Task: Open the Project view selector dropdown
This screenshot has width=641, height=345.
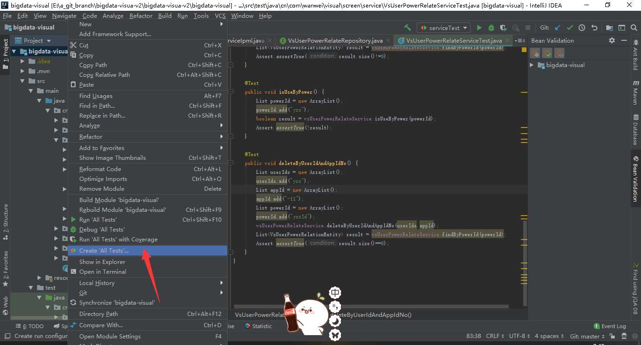Action: coord(33,40)
